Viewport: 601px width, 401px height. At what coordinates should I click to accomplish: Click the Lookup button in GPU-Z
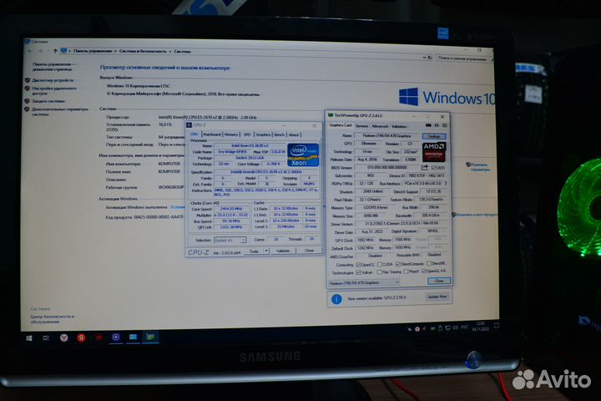pyautogui.click(x=434, y=136)
